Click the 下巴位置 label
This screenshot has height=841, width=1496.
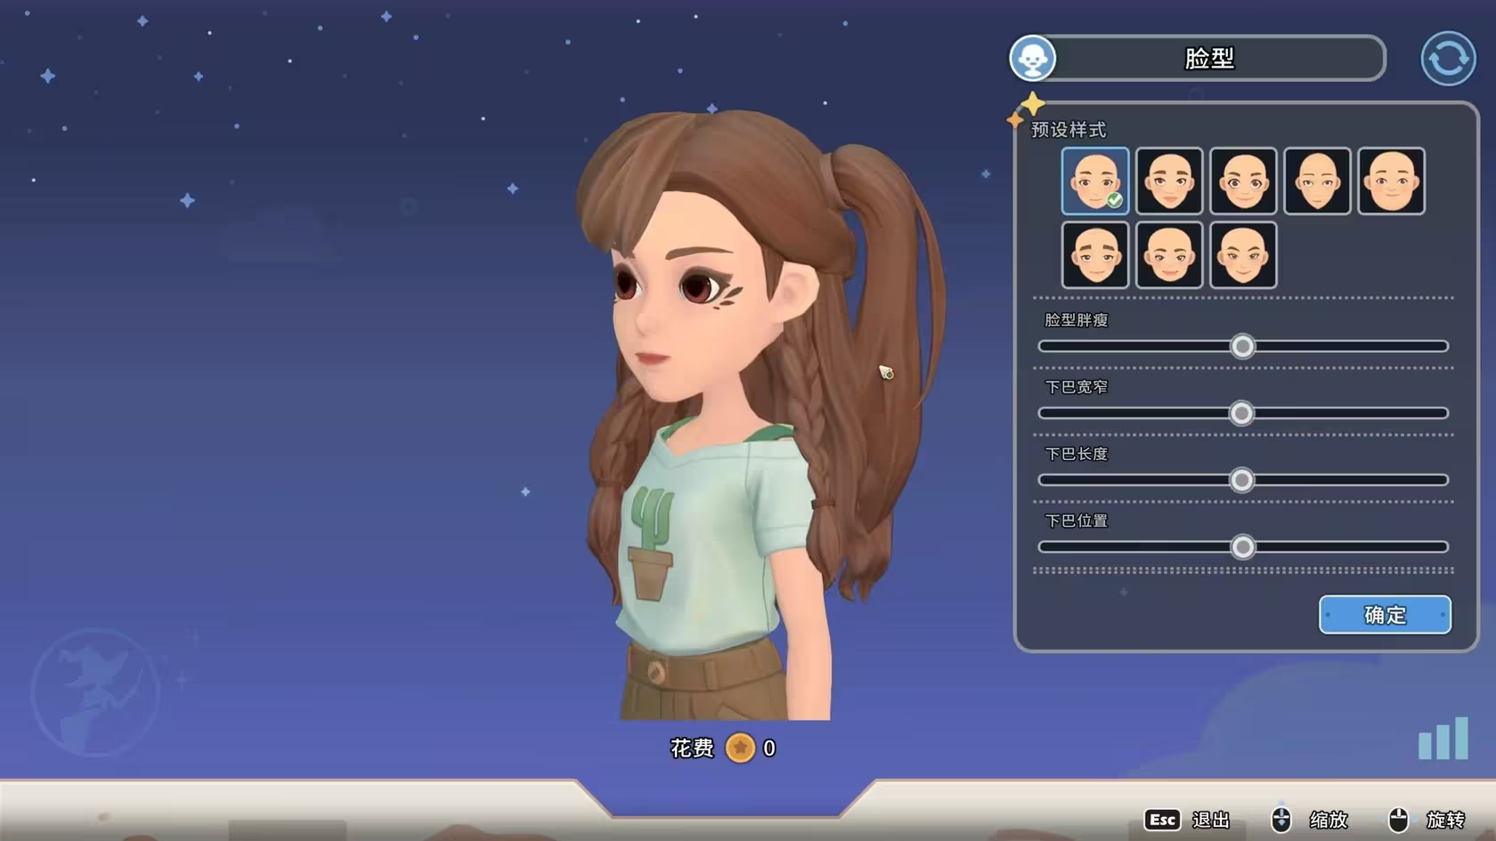coord(1077,521)
